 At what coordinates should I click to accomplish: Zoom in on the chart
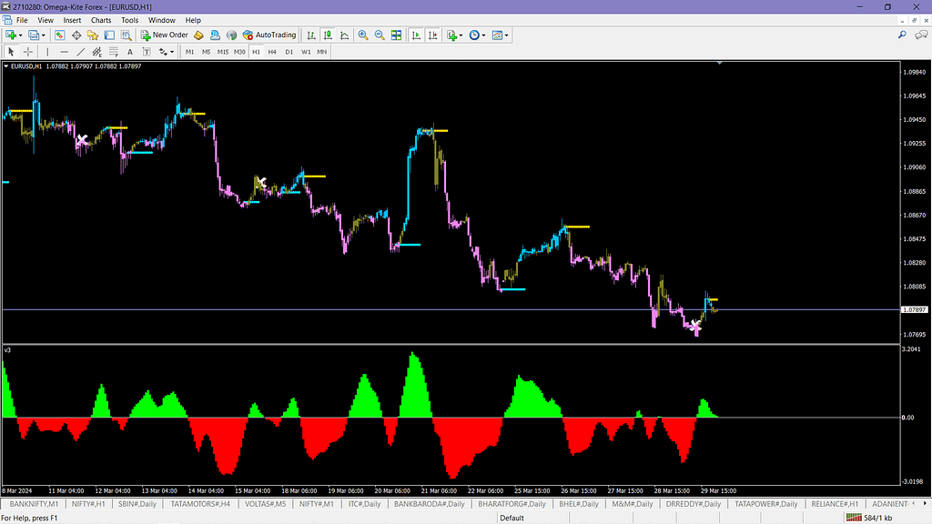pos(363,35)
